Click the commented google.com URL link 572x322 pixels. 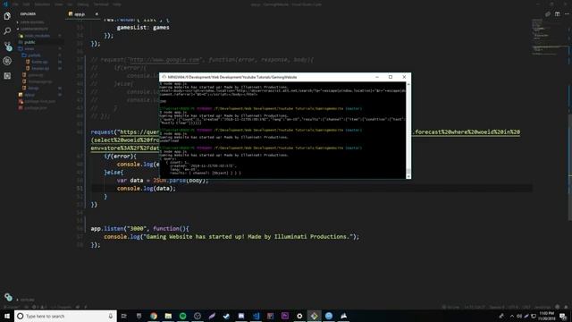pyautogui.click(x=164, y=60)
